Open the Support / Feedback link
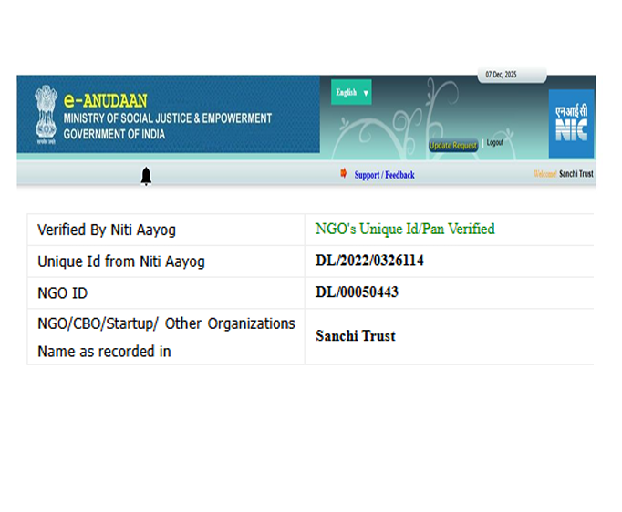 pos(384,175)
